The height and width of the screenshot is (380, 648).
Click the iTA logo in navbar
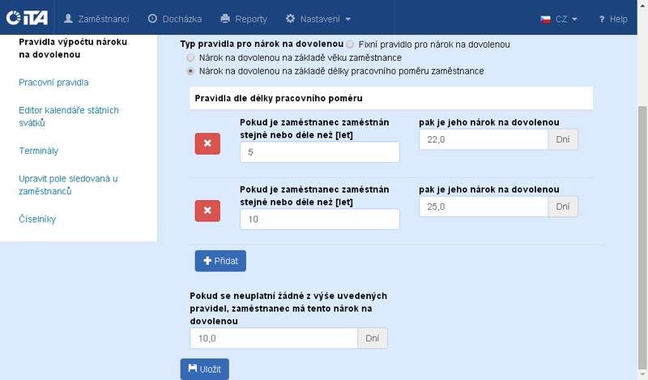point(27,18)
